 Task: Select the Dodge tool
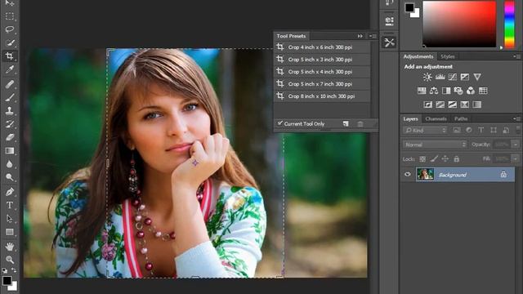10,177
